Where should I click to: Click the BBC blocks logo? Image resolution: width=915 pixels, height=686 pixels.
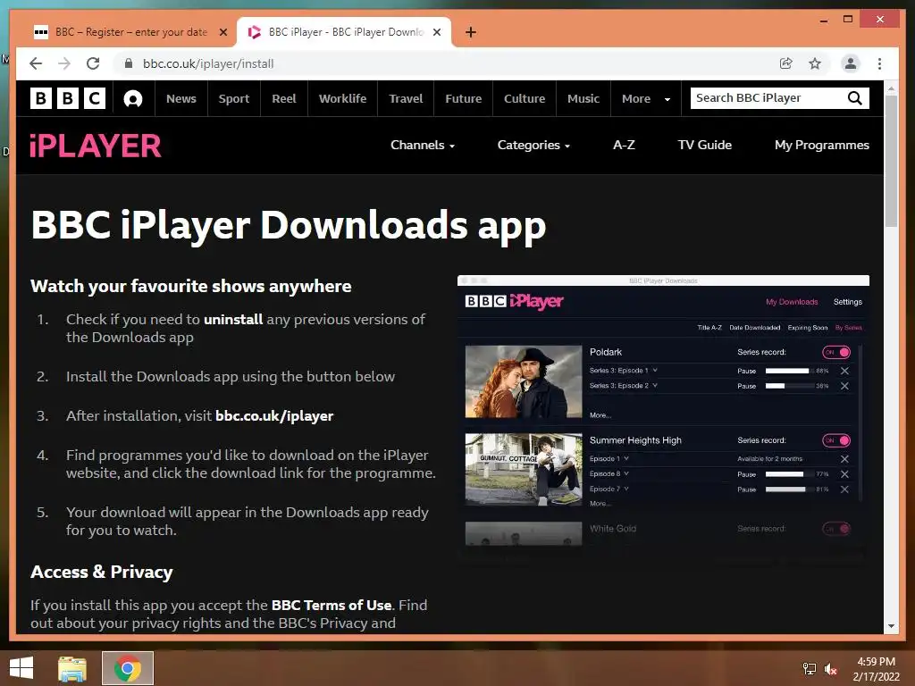click(x=68, y=98)
